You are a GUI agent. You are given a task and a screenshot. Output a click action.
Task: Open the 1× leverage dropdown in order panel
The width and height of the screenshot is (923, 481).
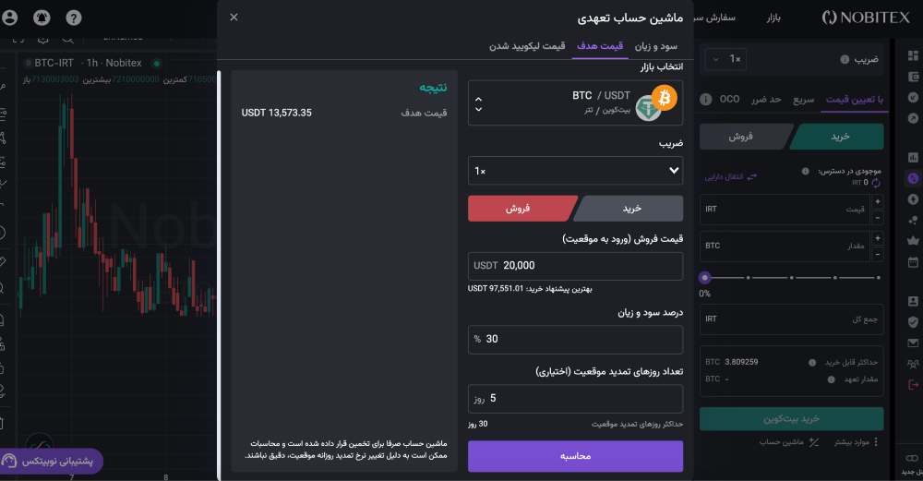(725, 59)
